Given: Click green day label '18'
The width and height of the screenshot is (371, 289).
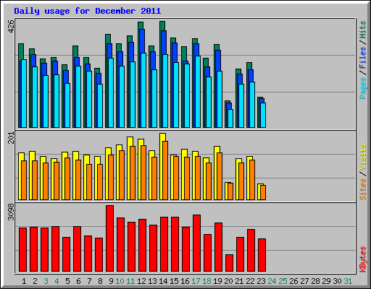Looking at the screenshot, I should tap(207, 281).
